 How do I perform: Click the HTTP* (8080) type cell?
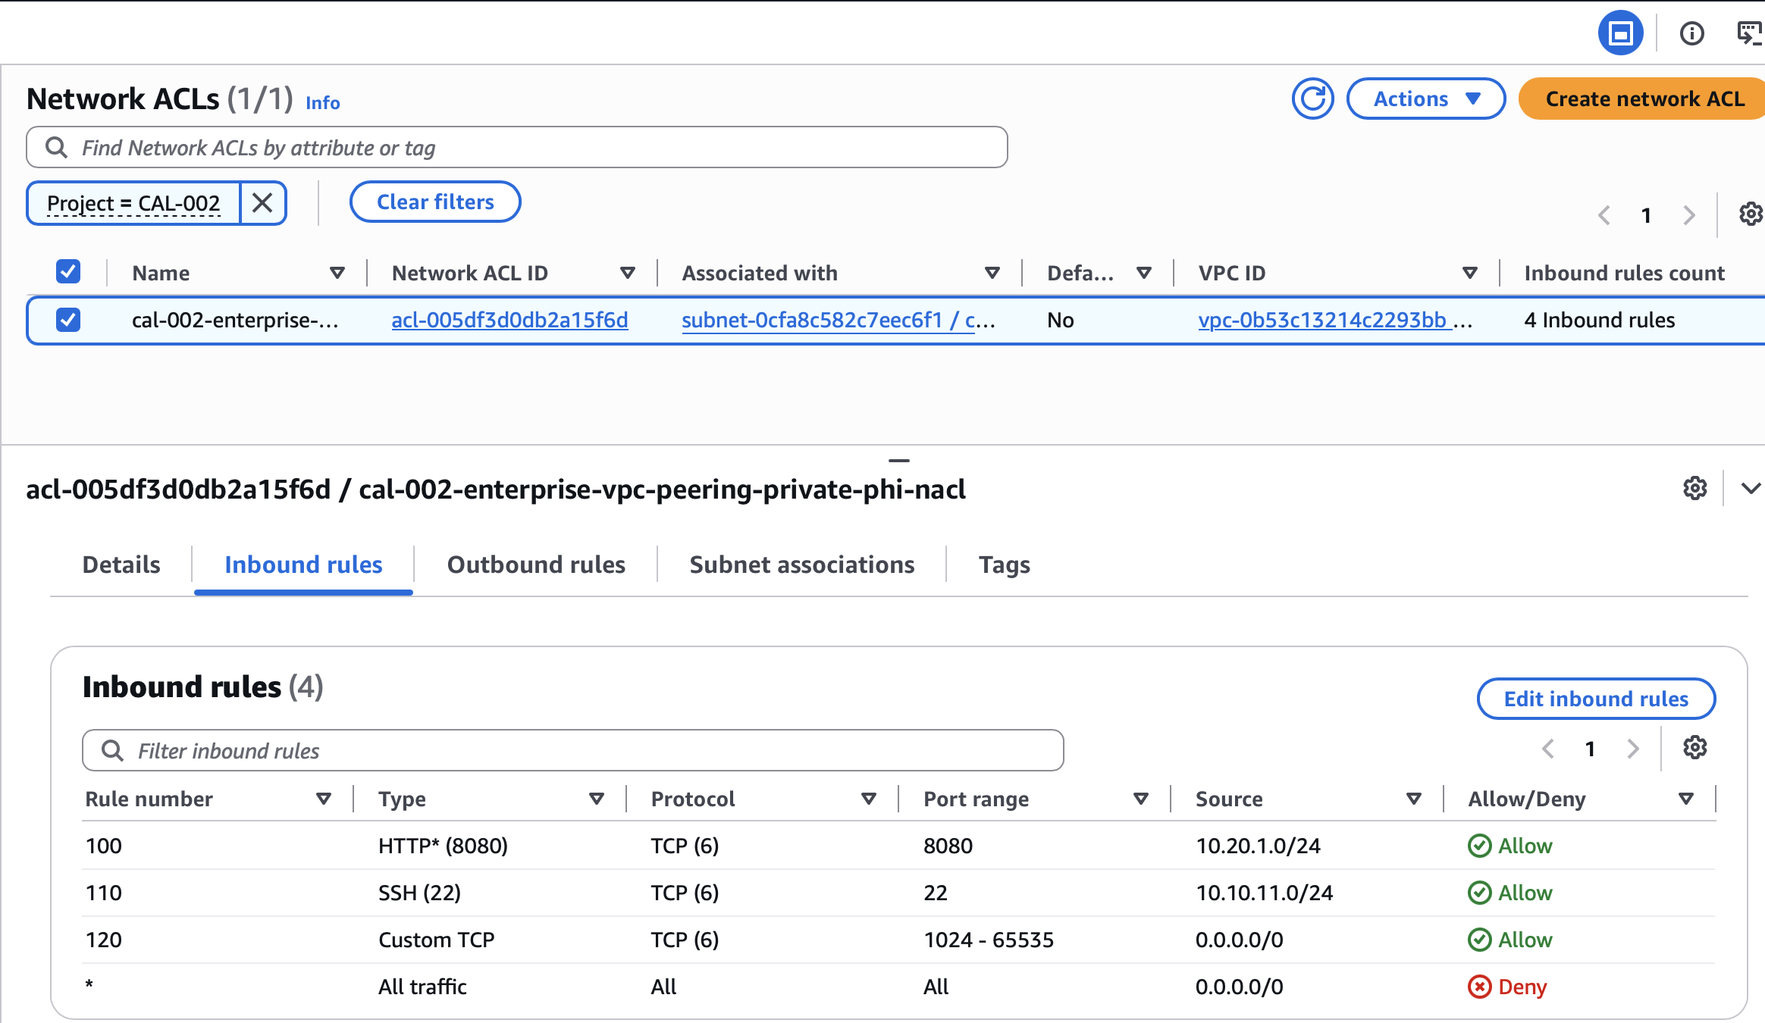tap(443, 846)
